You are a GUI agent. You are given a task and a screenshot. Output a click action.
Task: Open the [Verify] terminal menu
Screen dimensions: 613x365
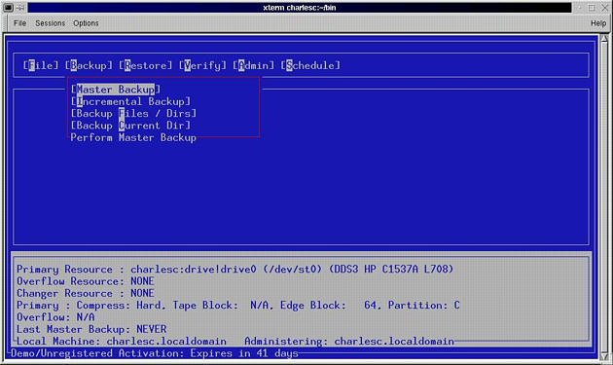[202, 65]
